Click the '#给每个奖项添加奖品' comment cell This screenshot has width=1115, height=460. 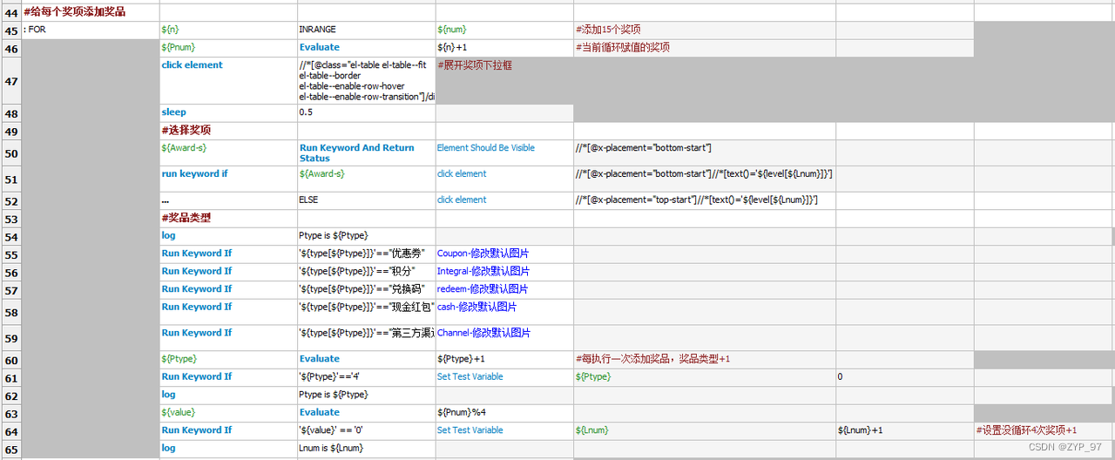click(91, 12)
